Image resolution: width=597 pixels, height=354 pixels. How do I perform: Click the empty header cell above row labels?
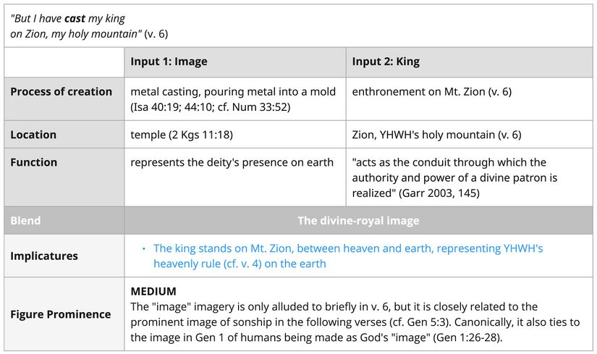click(64, 62)
